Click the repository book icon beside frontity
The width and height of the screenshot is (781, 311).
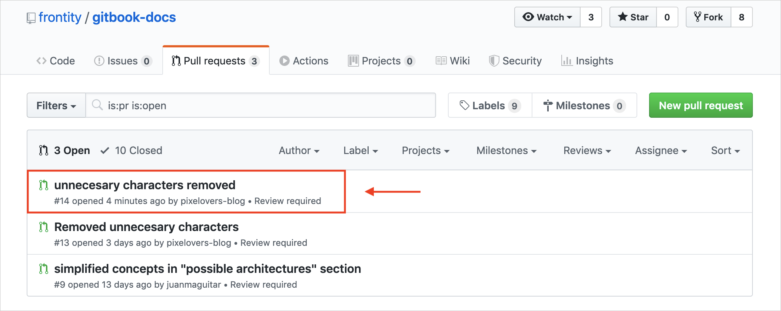(31, 18)
